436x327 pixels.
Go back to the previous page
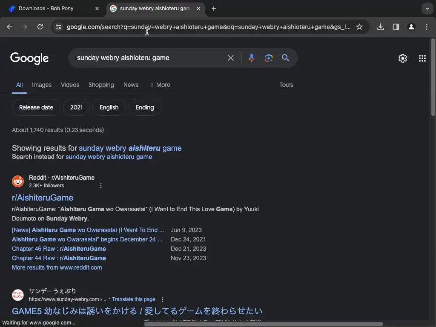point(9,27)
